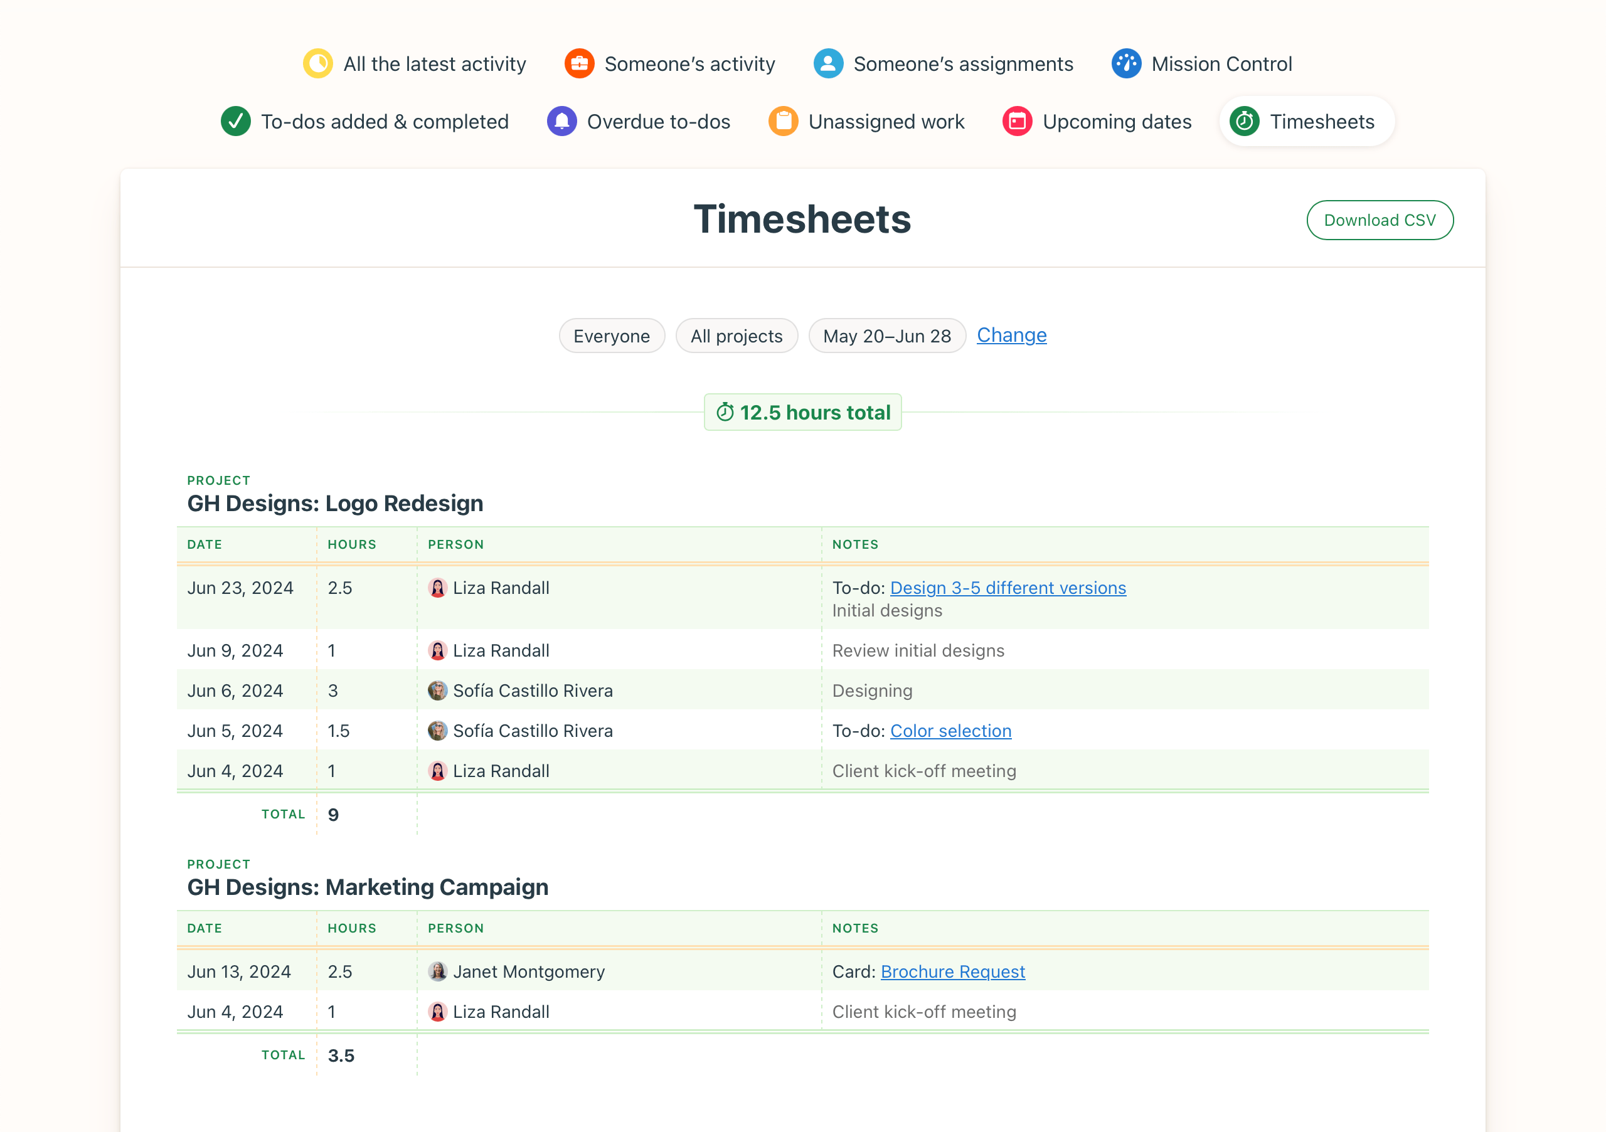Click the Brochure Request card link
Viewport: 1606px width, 1132px height.
[x=953, y=970]
